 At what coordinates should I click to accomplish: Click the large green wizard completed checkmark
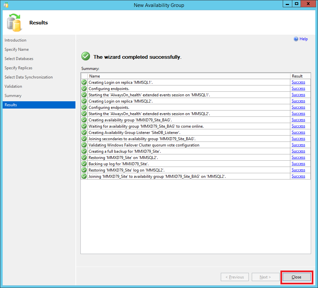click(x=86, y=56)
